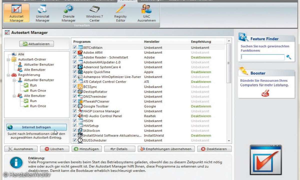The width and height of the screenshot is (300, 180).
Task: Collapse the Autostart-Ordner tree node
Action: tap(8, 59)
